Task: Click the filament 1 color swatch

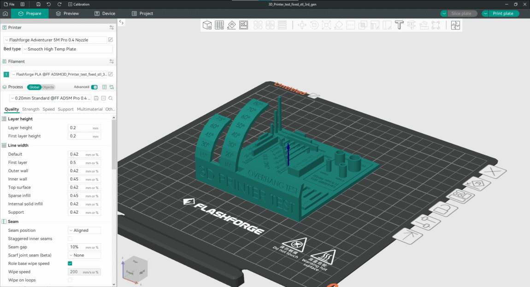Action: (6, 74)
